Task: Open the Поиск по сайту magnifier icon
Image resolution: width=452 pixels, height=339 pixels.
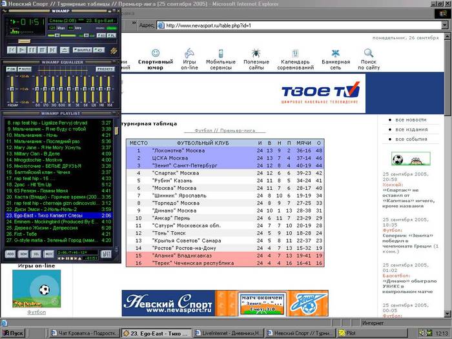Action: tap(369, 53)
